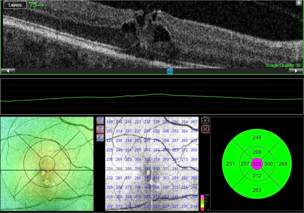Click left arrow to show previous scan
Image resolution: width=304 pixels, height=213 pixels.
(x=8, y=71)
